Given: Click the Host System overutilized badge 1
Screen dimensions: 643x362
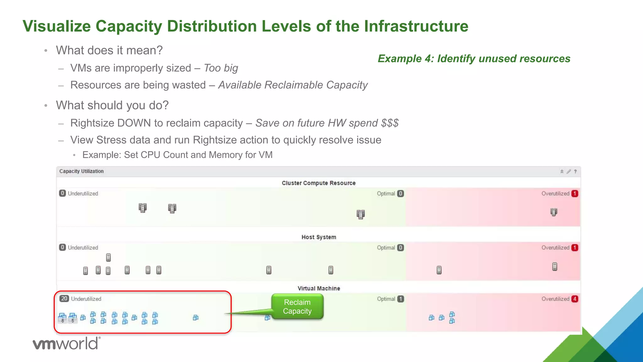Looking at the screenshot, I should [575, 248].
